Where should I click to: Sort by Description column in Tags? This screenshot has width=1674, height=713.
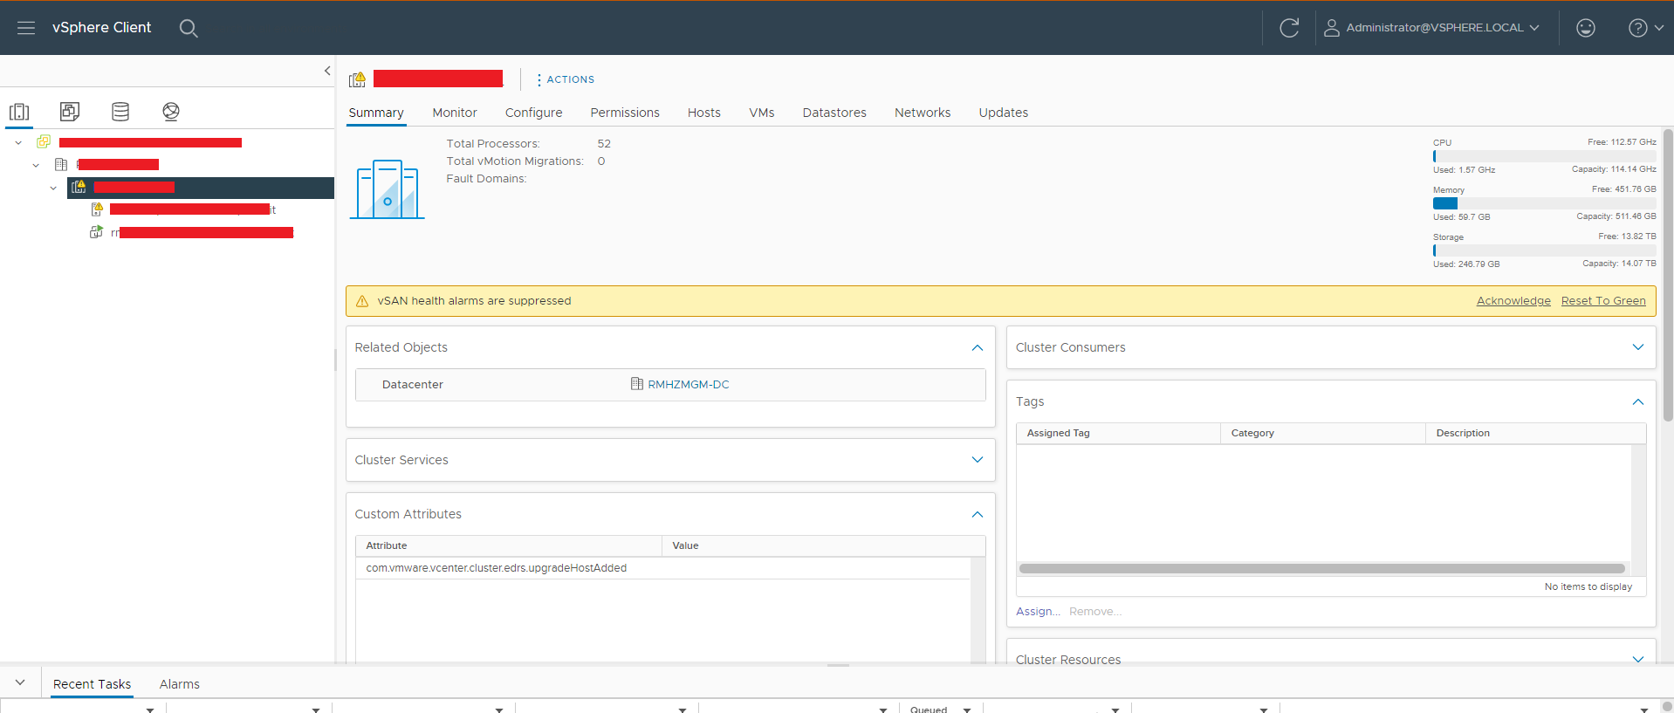click(x=1535, y=433)
